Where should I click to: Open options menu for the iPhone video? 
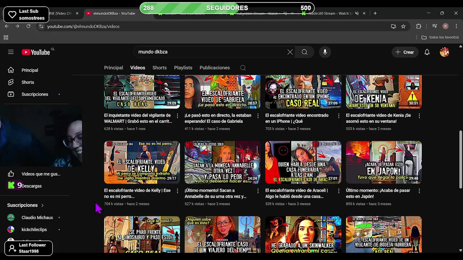click(339, 116)
